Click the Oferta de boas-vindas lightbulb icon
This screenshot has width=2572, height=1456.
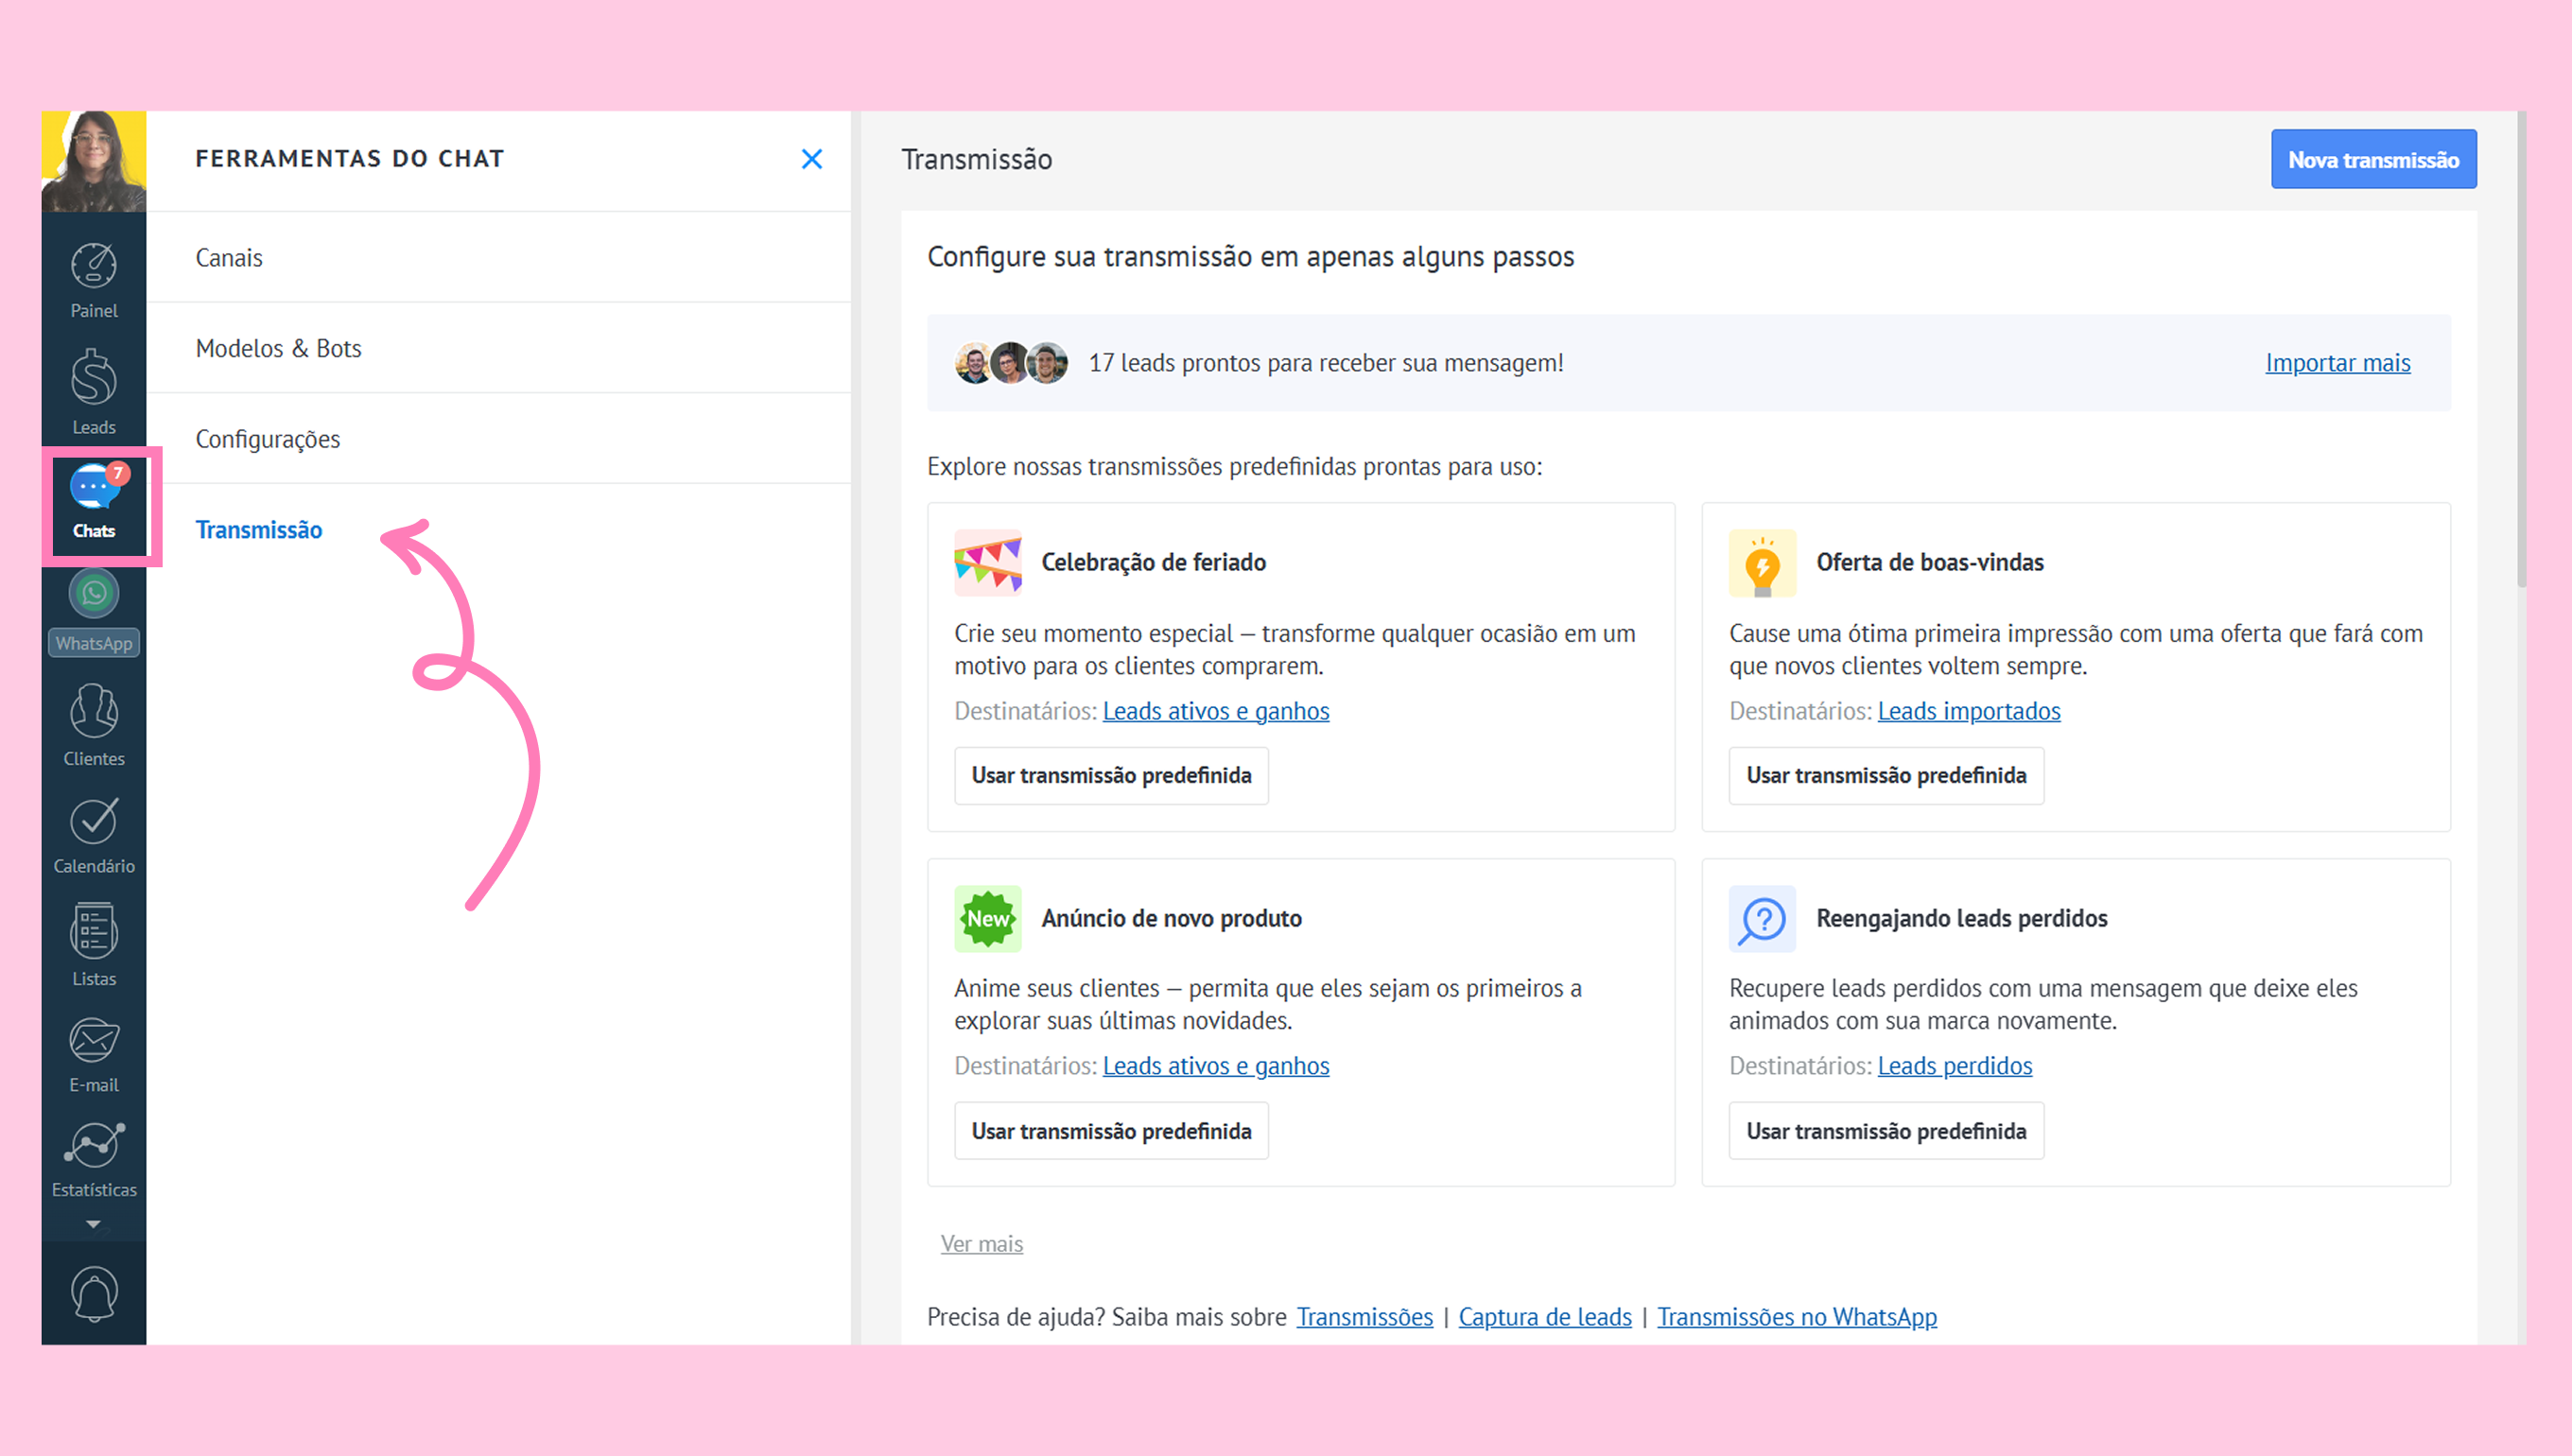[1762, 562]
